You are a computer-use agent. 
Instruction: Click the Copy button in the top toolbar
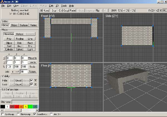point(66,10)
